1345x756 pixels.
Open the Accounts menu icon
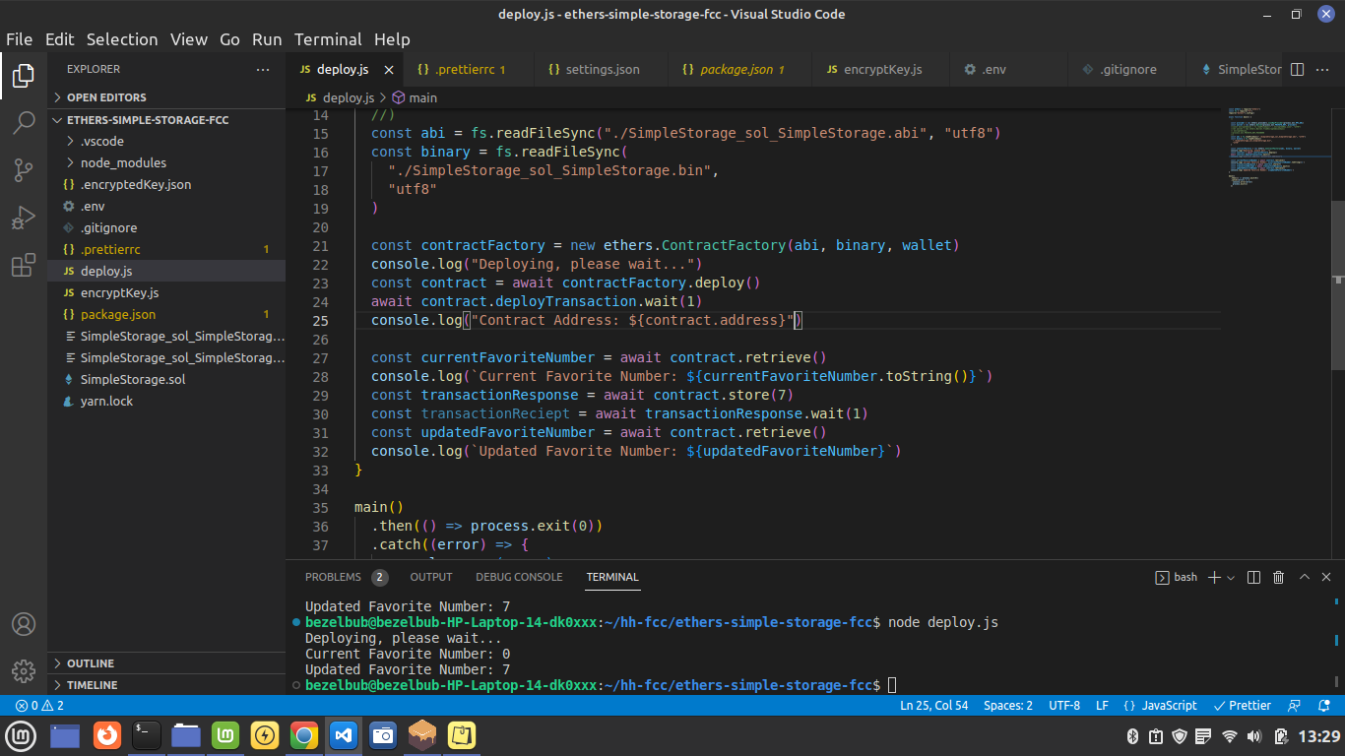[x=24, y=624]
